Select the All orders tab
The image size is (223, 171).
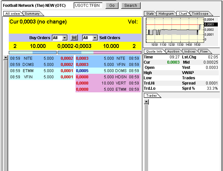(x=13, y=14)
